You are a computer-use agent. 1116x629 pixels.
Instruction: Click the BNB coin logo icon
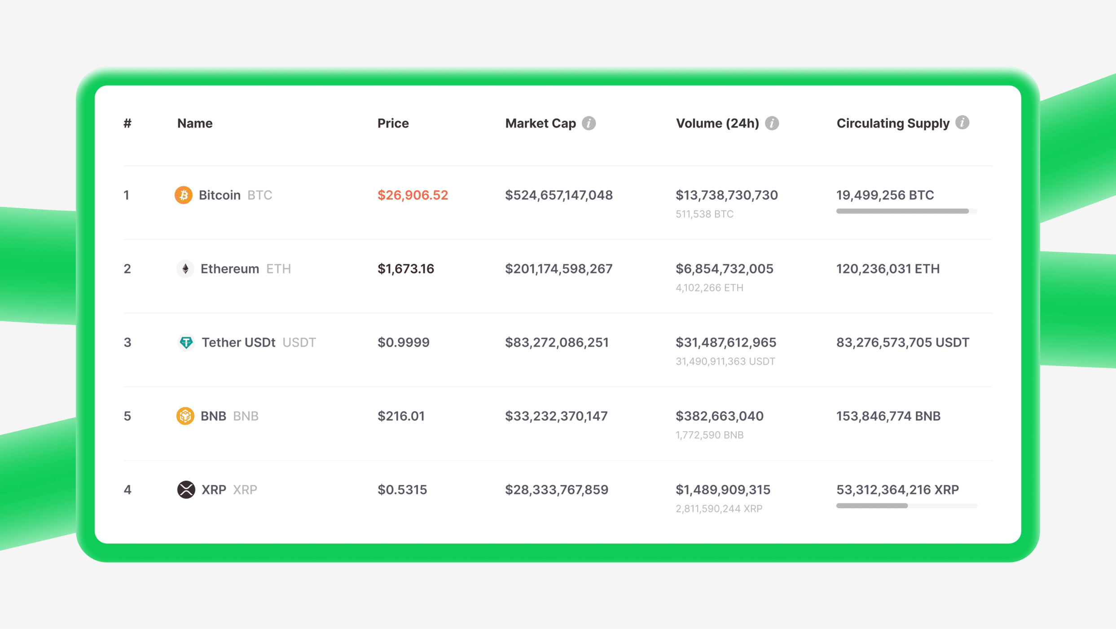(x=185, y=416)
